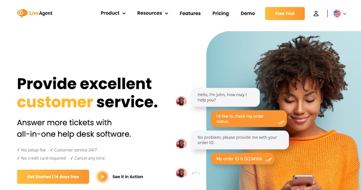Click the avatar beside the typing indicator
Image resolution: width=361 pixels, height=190 pixels.
click(x=181, y=173)
